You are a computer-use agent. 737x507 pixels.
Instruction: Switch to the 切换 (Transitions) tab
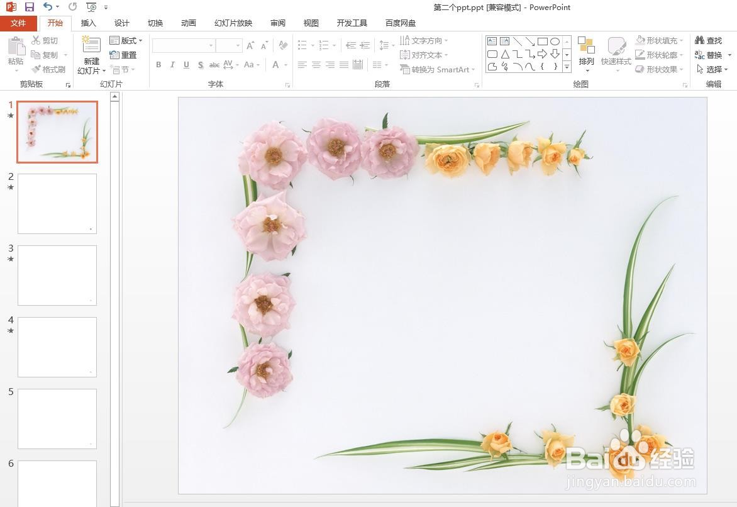(x=155, y=23)
